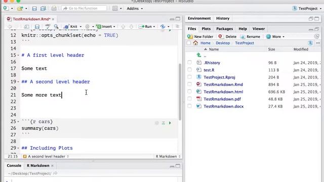324x182 pixels.
Task: Switch to the Plots tab
Action: 206,29
